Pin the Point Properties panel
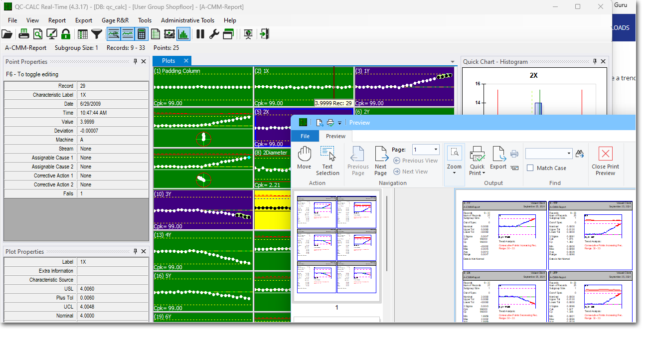The height and width of the screenshot is (337, 649). click(135, 61)
